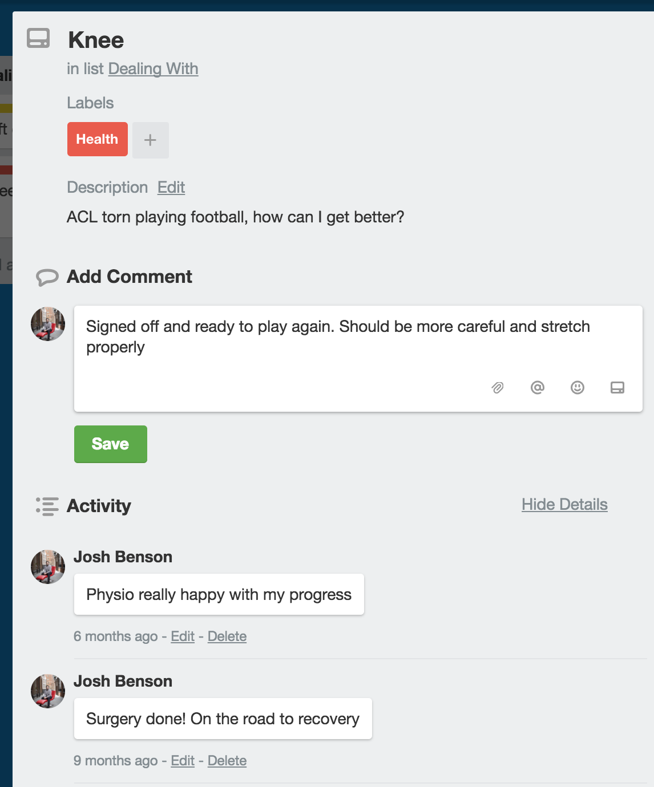Click Josh Benson's avatar beside comment box
This screenshot has width=654, height=787.
tap(48, 324)
